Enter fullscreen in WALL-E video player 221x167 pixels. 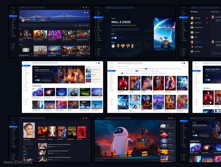pos(158,160)
